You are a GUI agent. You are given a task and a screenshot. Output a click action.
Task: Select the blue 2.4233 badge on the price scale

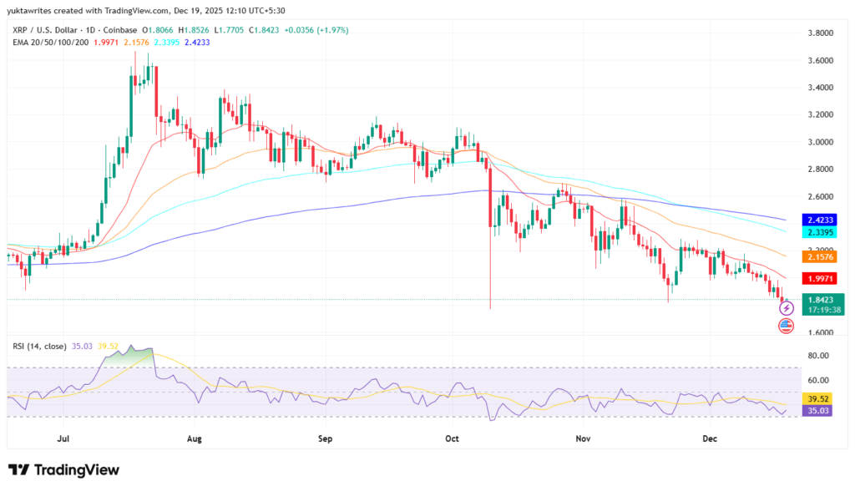click(x=821, y=219)
